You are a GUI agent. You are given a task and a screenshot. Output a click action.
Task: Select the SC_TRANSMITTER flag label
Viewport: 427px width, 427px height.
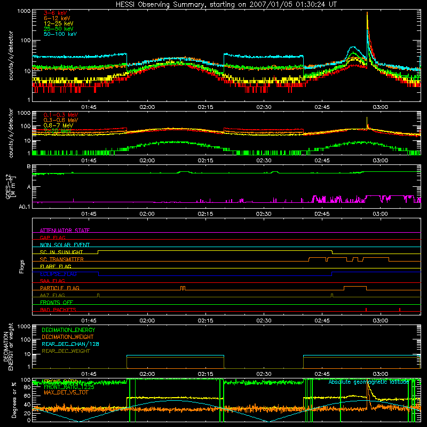62,259
